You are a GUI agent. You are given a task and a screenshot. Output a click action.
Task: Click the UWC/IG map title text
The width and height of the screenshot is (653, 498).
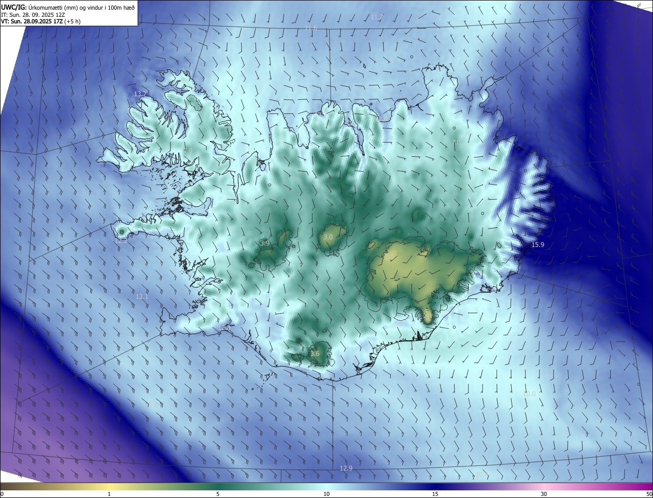68,7
